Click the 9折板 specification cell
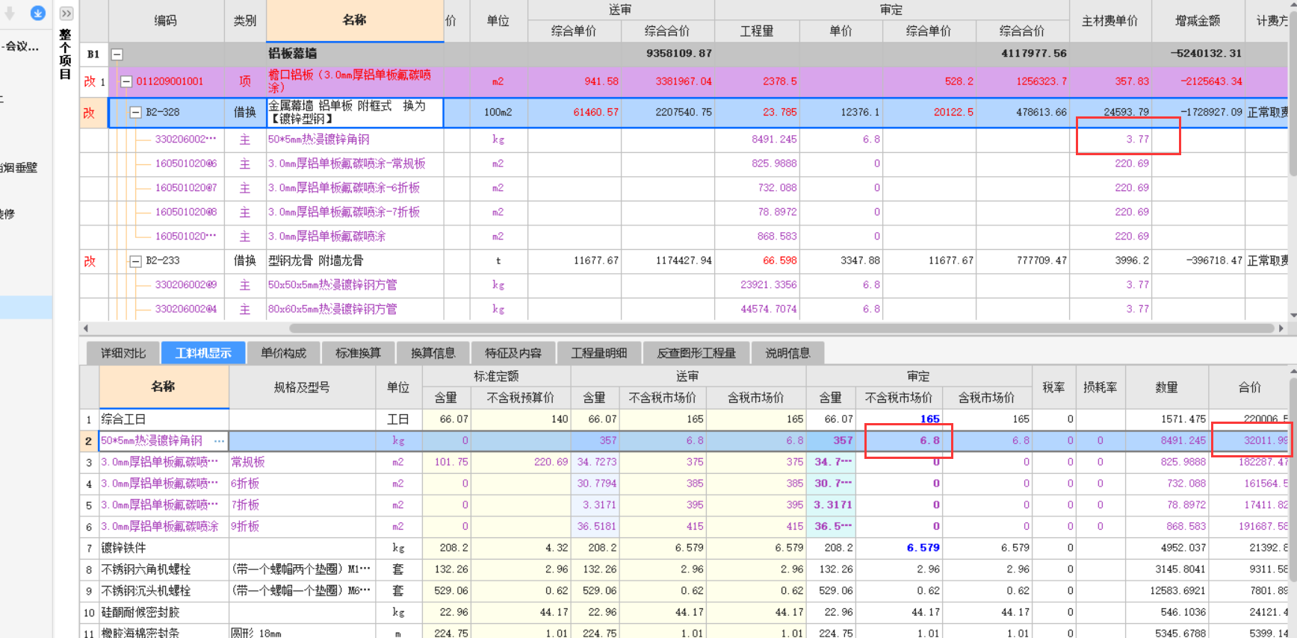 pyautogui.click(x=302, y=527)
